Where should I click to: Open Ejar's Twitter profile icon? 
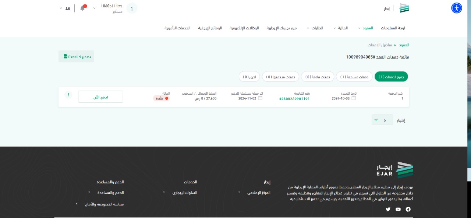(x=388, y=209)
